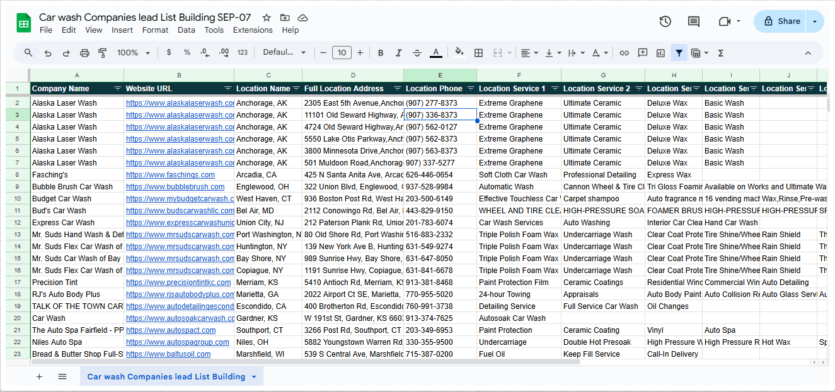835x392 pixels.
Task: Redo the last undone action
Action: [66, 53]
